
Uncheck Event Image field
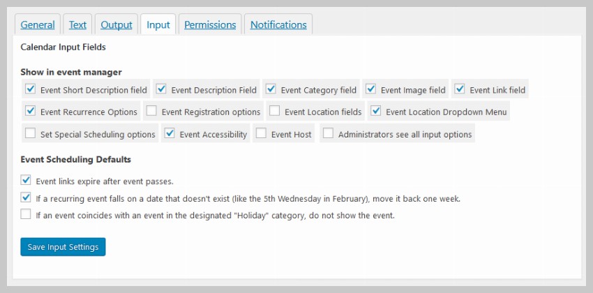[x=371, y=89]
